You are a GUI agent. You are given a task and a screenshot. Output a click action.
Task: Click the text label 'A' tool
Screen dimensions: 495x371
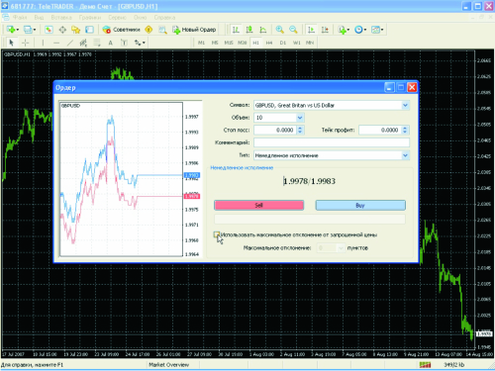coord(110,43)
